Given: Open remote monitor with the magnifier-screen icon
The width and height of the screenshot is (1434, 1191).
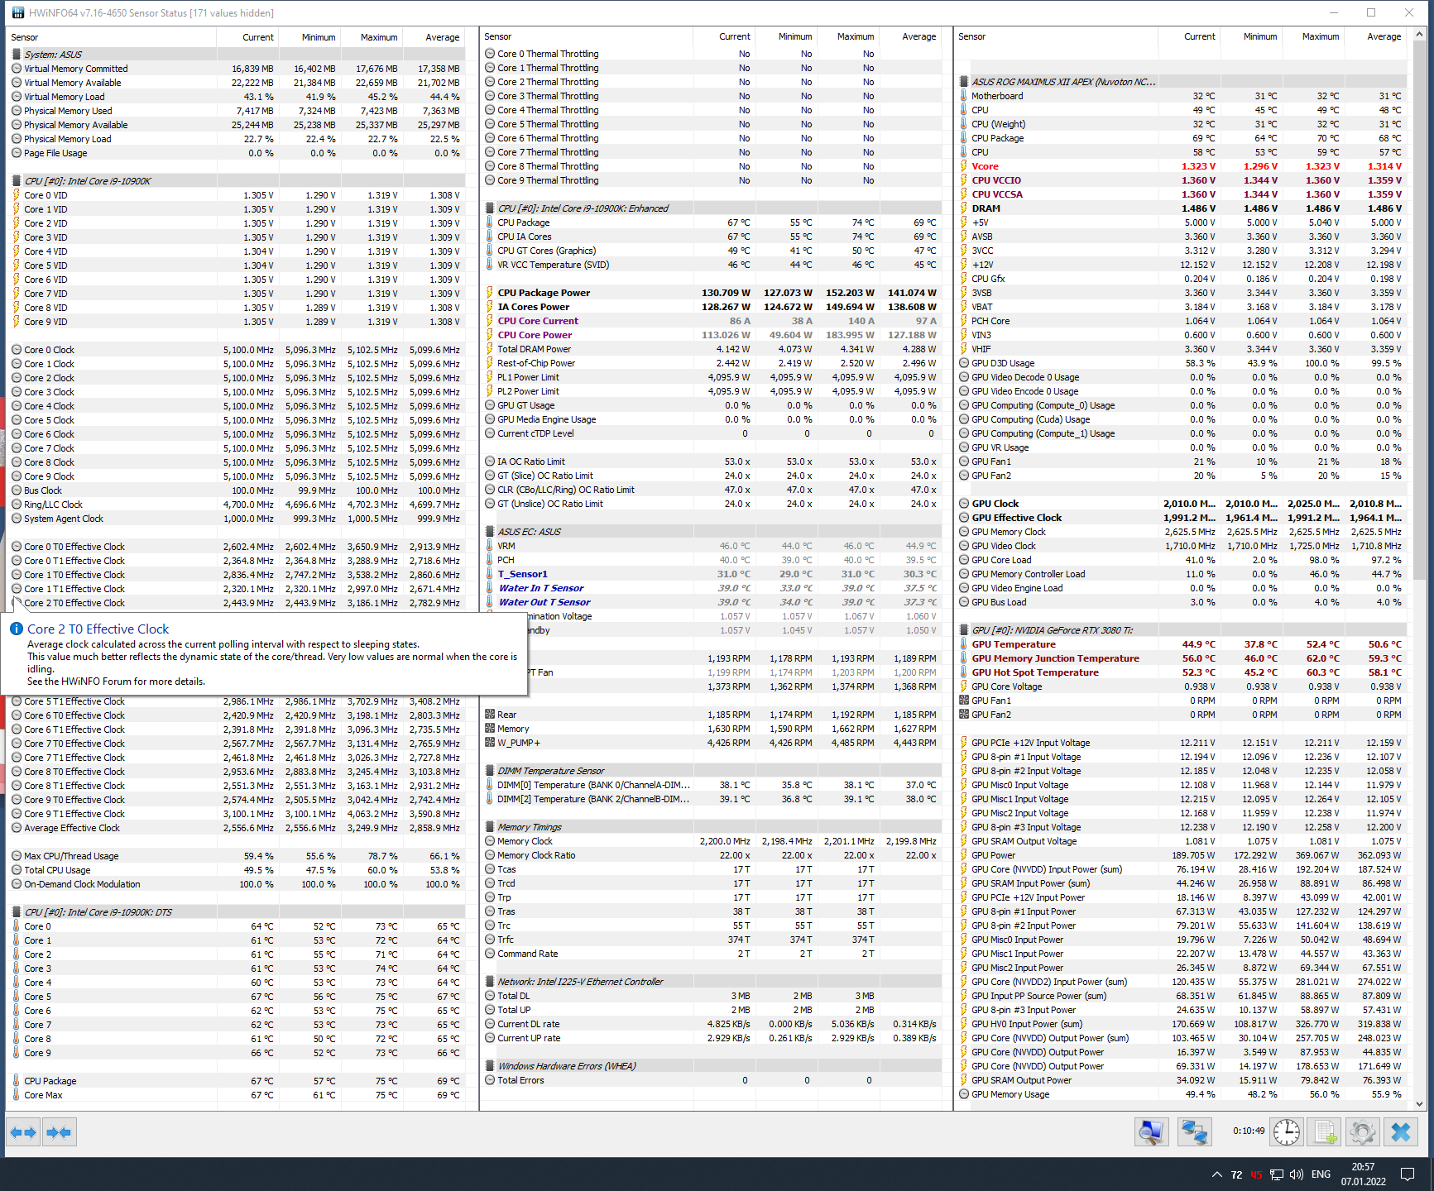Looking at the screenshot, I should click(x=1150, y=1131).
